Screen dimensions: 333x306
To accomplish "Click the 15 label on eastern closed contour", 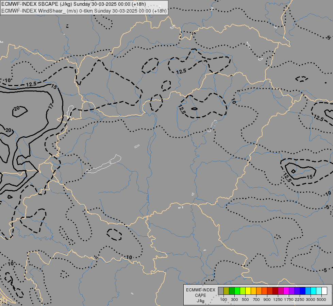I will point(310,177).
